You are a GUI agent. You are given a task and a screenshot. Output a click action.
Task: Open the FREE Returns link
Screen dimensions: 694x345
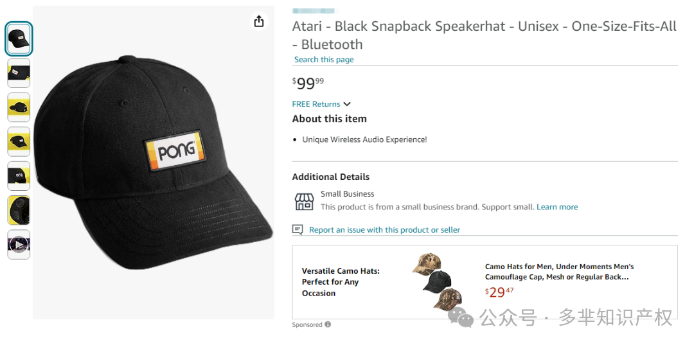(316, 104)
